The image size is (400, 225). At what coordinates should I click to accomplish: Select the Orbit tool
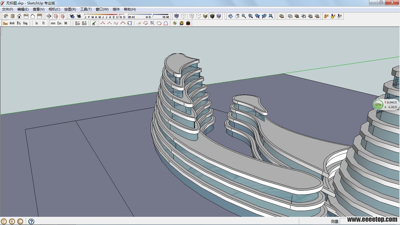(x=230, y=16)
